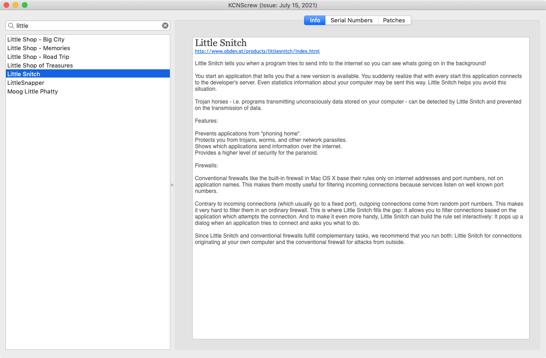Zoom the window with the green button

25,5
